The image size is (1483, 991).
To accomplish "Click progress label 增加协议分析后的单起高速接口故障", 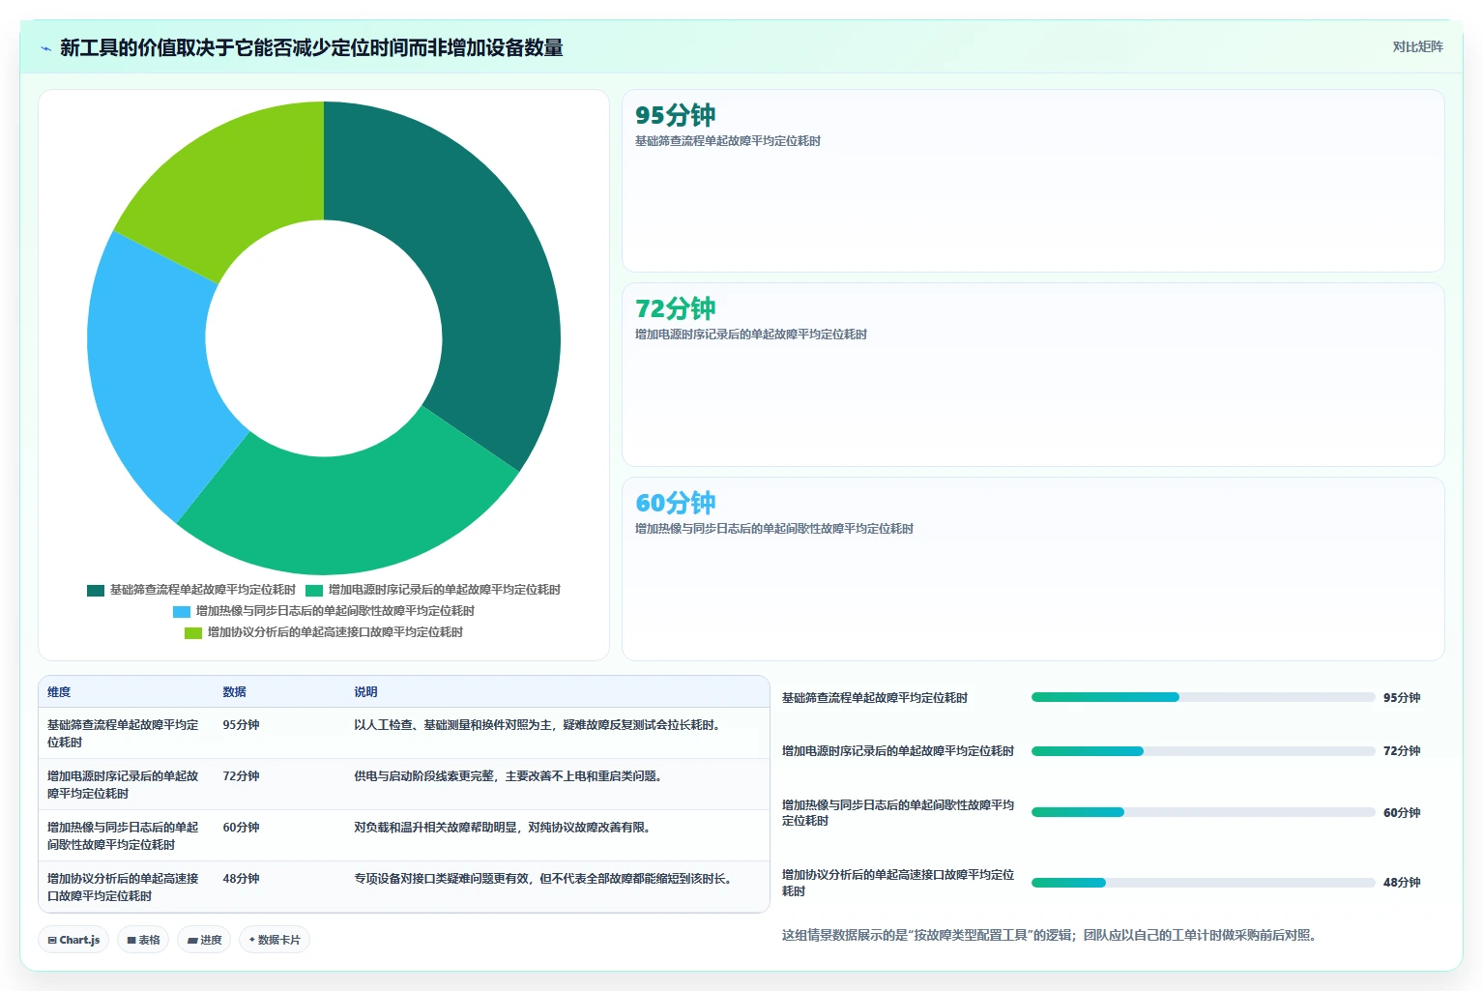I will pyautogui.click(x=898, y=883).
